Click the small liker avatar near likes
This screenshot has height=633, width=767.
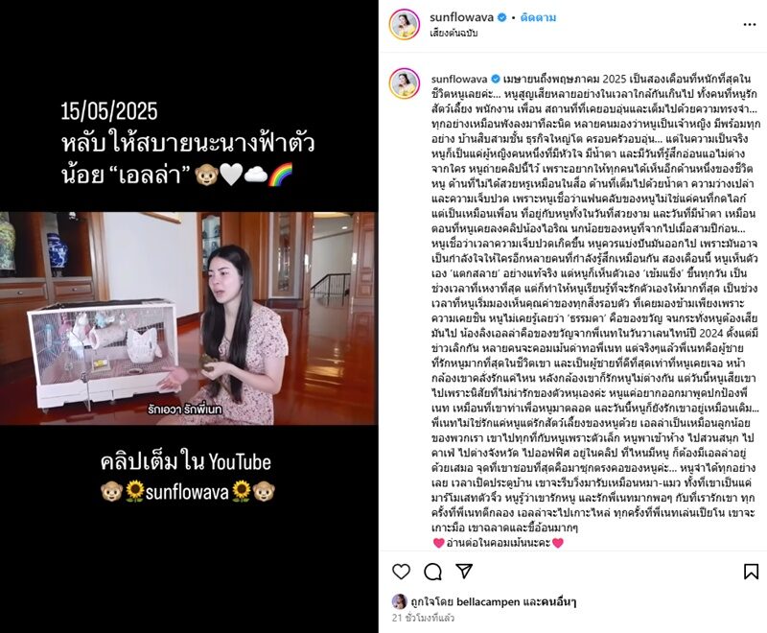[399, 601]
